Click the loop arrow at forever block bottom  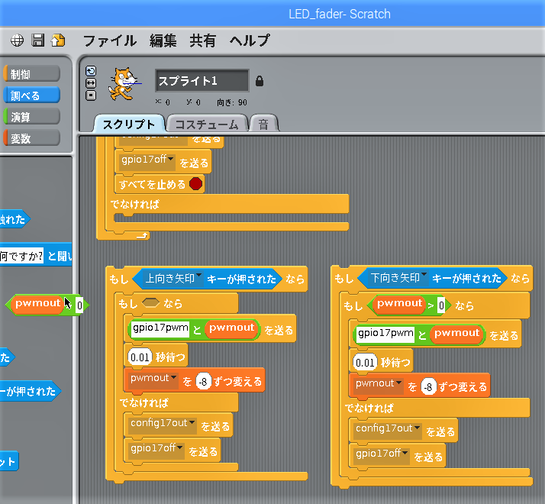[x=142, y=236]
